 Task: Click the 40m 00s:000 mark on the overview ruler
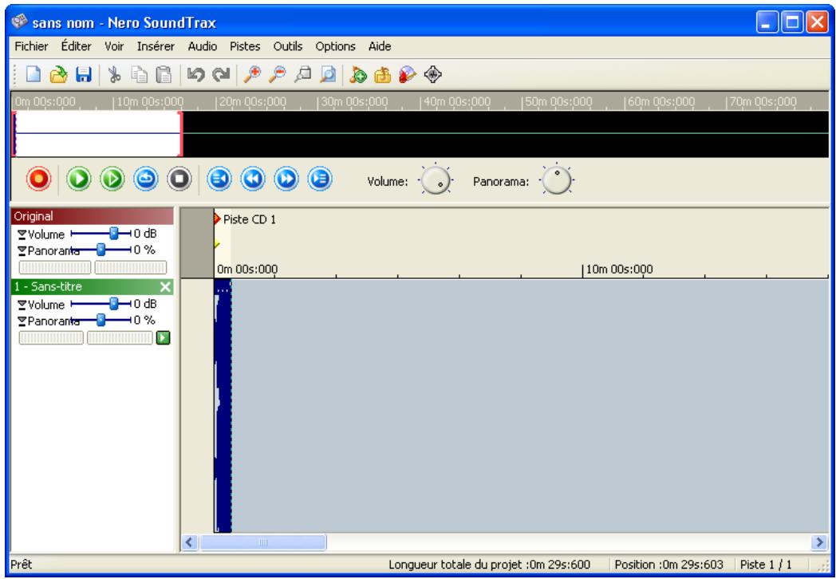point(455,101)
